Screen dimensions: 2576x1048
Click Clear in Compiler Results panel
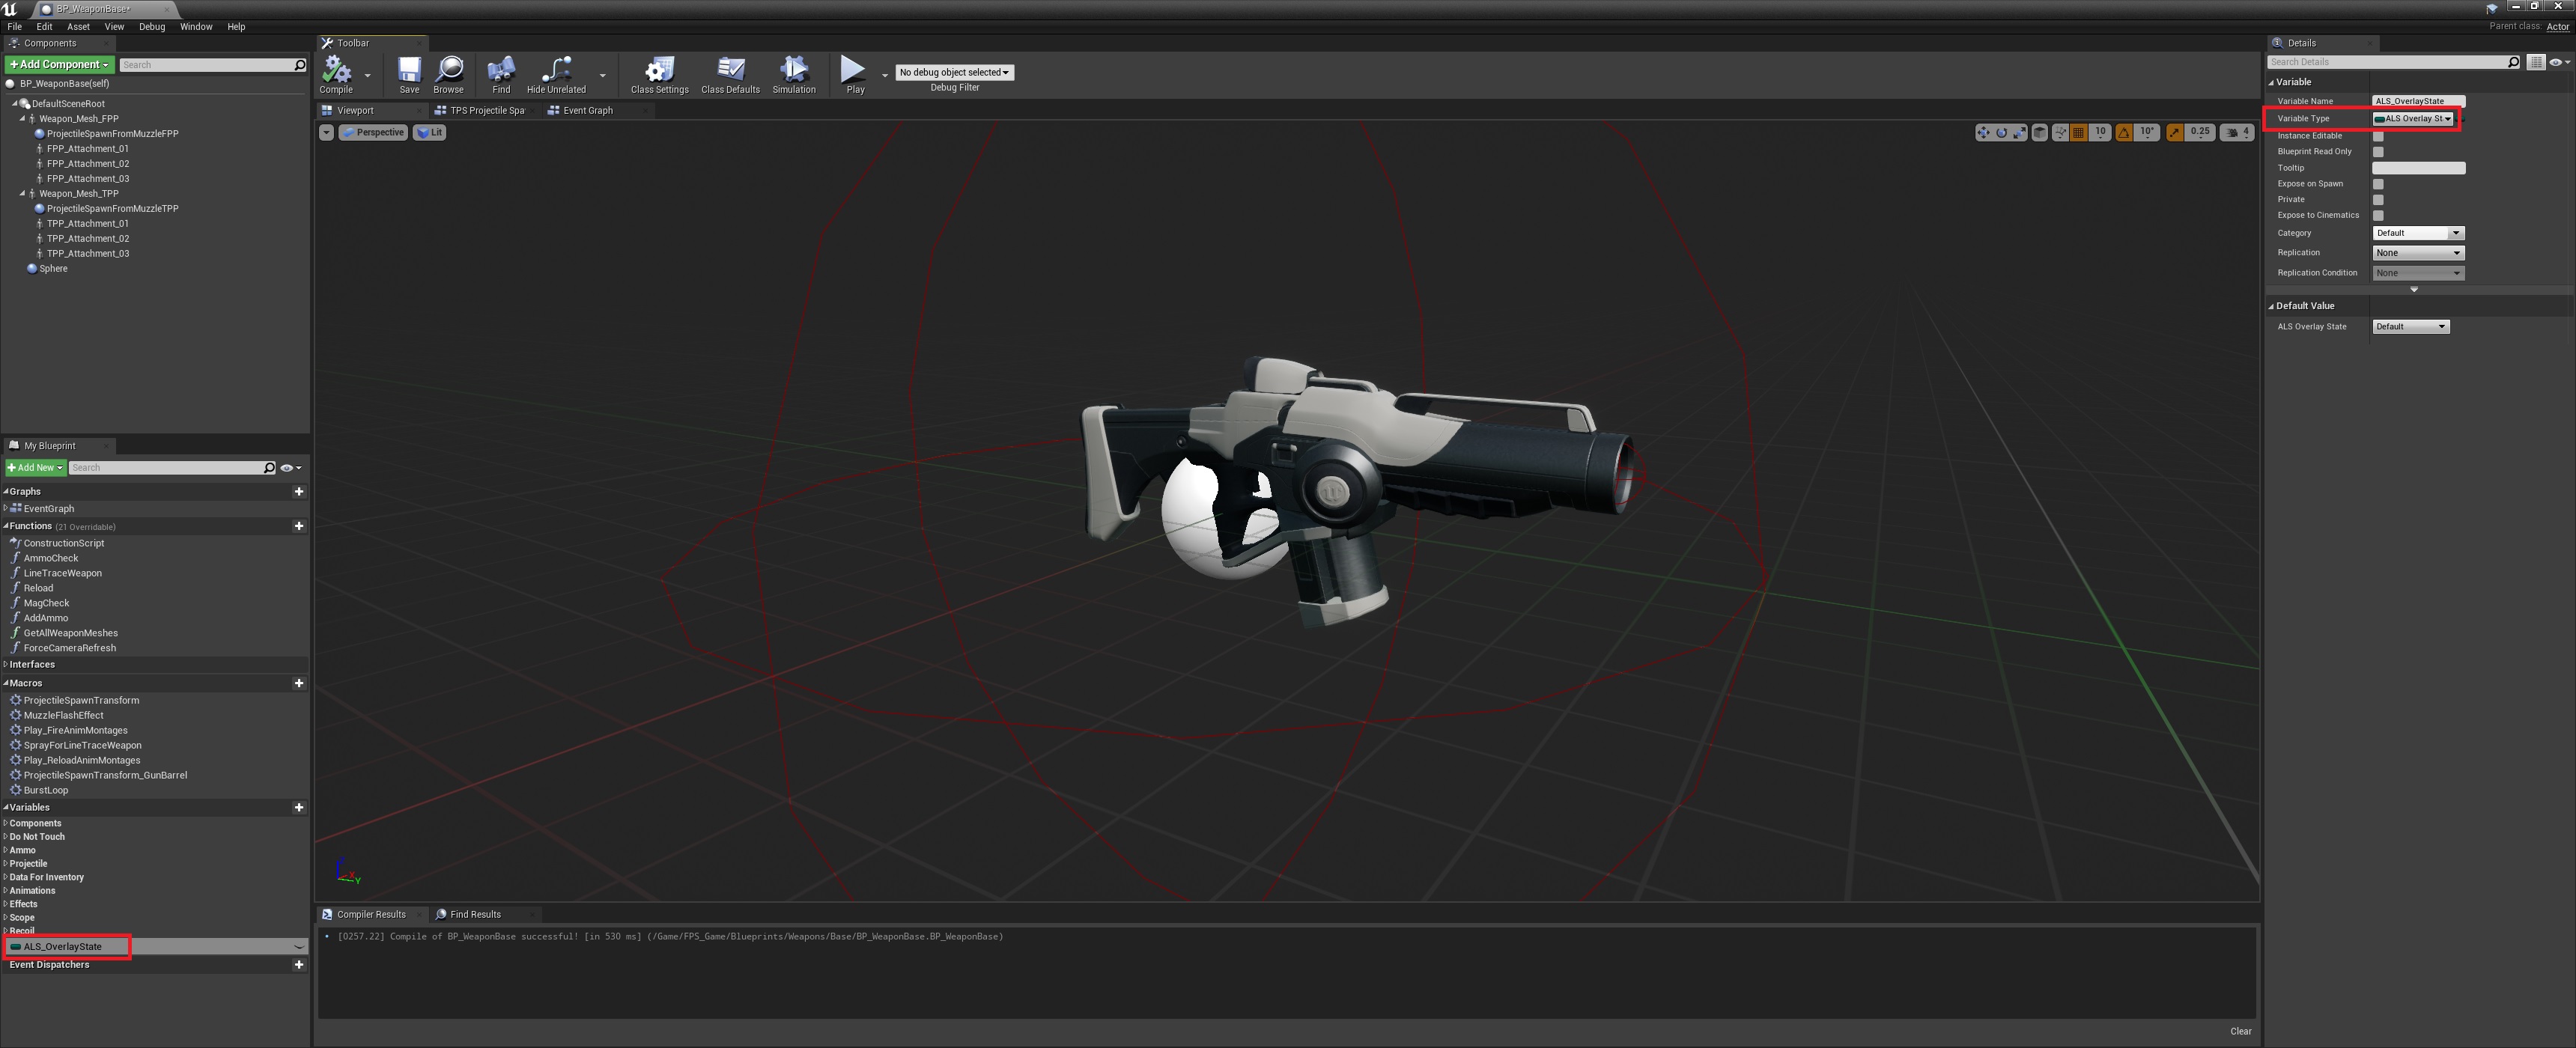(x=2240, y=1031)
